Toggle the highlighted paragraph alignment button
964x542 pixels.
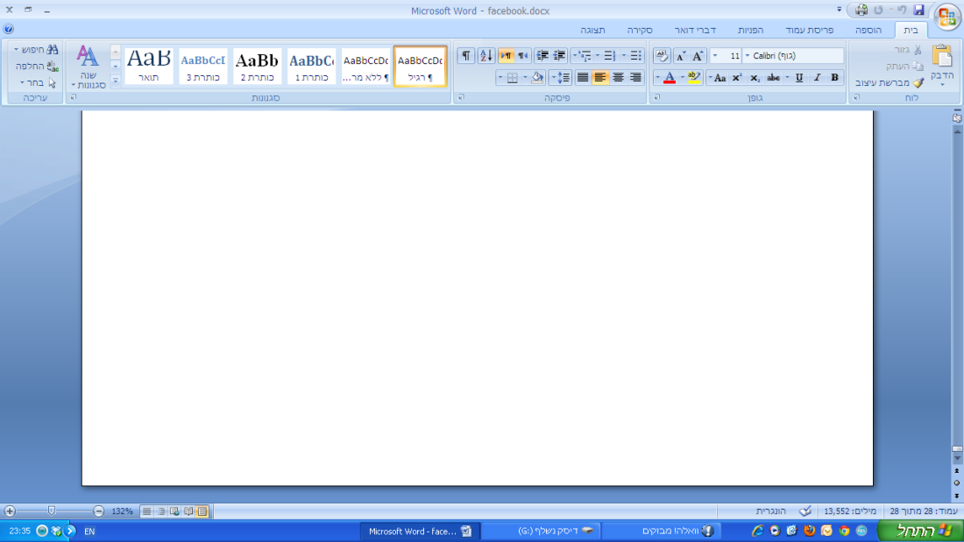600,77
